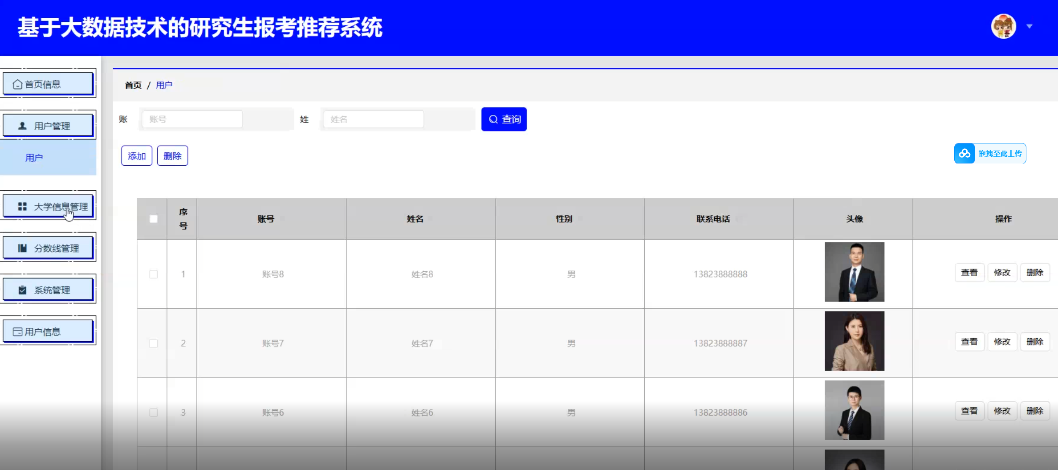Click 删除 for row 账号6

click(1035, 411)
